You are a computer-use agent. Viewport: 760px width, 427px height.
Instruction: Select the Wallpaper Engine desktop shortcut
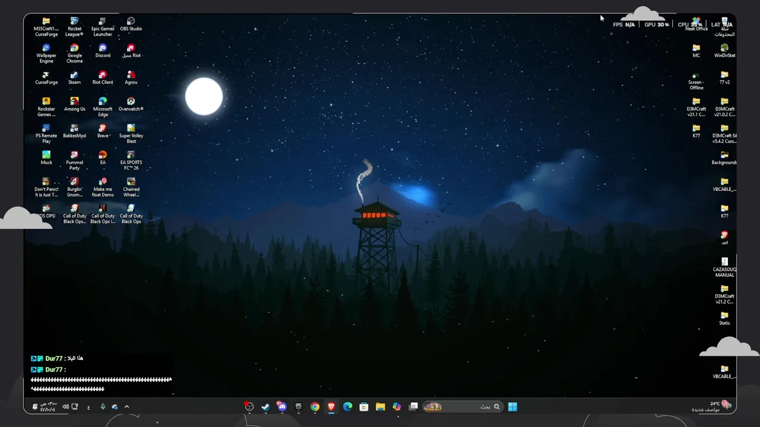(46, 53)
